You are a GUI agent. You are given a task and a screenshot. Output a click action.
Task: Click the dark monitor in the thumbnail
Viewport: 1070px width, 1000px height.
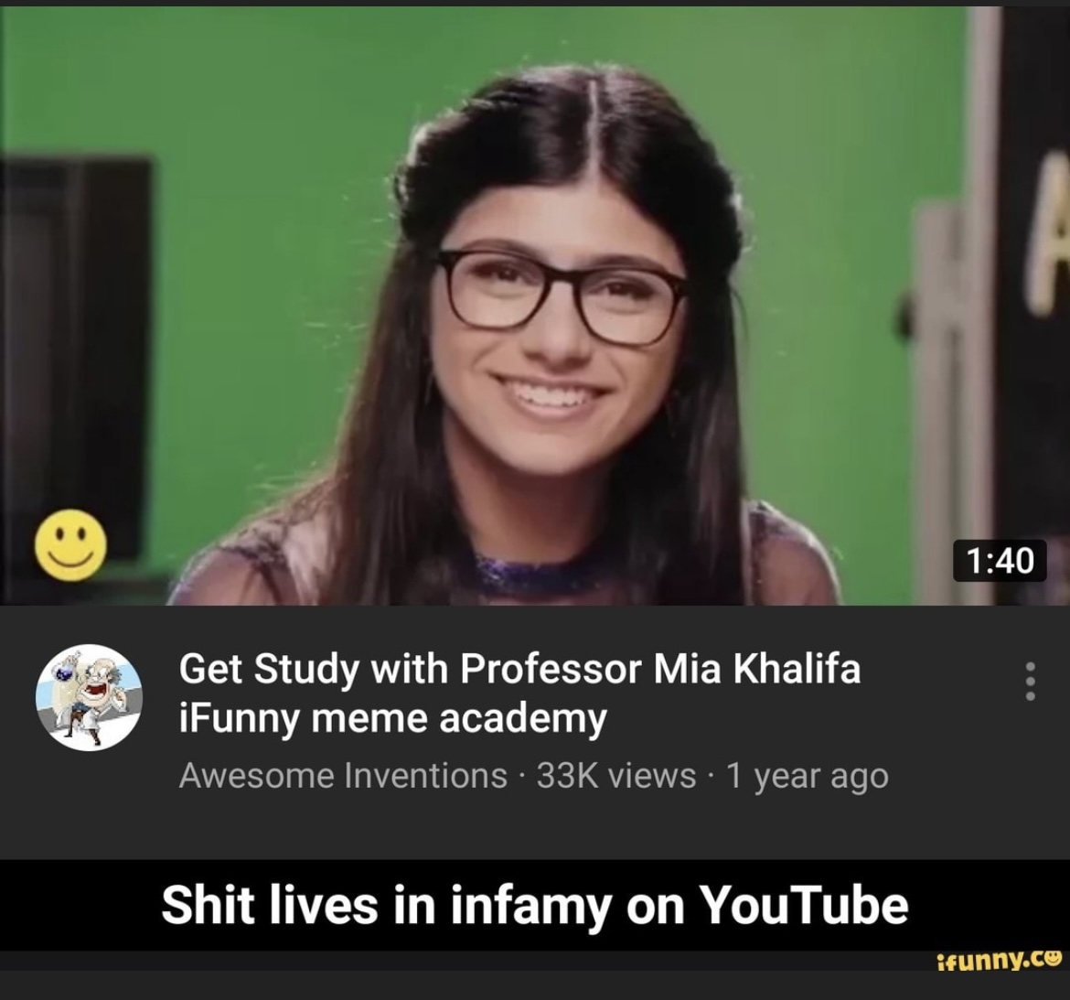[75, 355]
